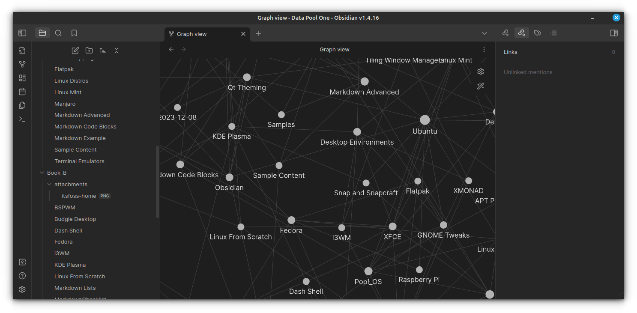Open the file explorer folder icon

tap(42, 33)
